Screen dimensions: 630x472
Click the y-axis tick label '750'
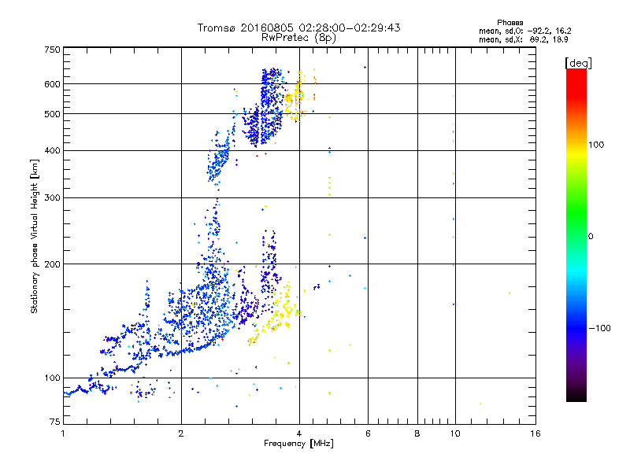tap(52, 50)
